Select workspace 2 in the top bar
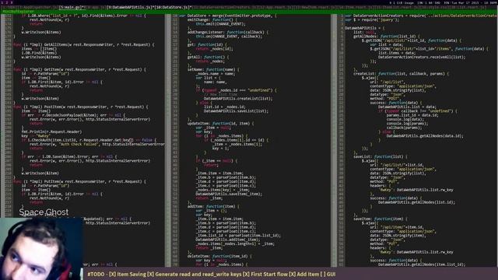 point(7,2)
